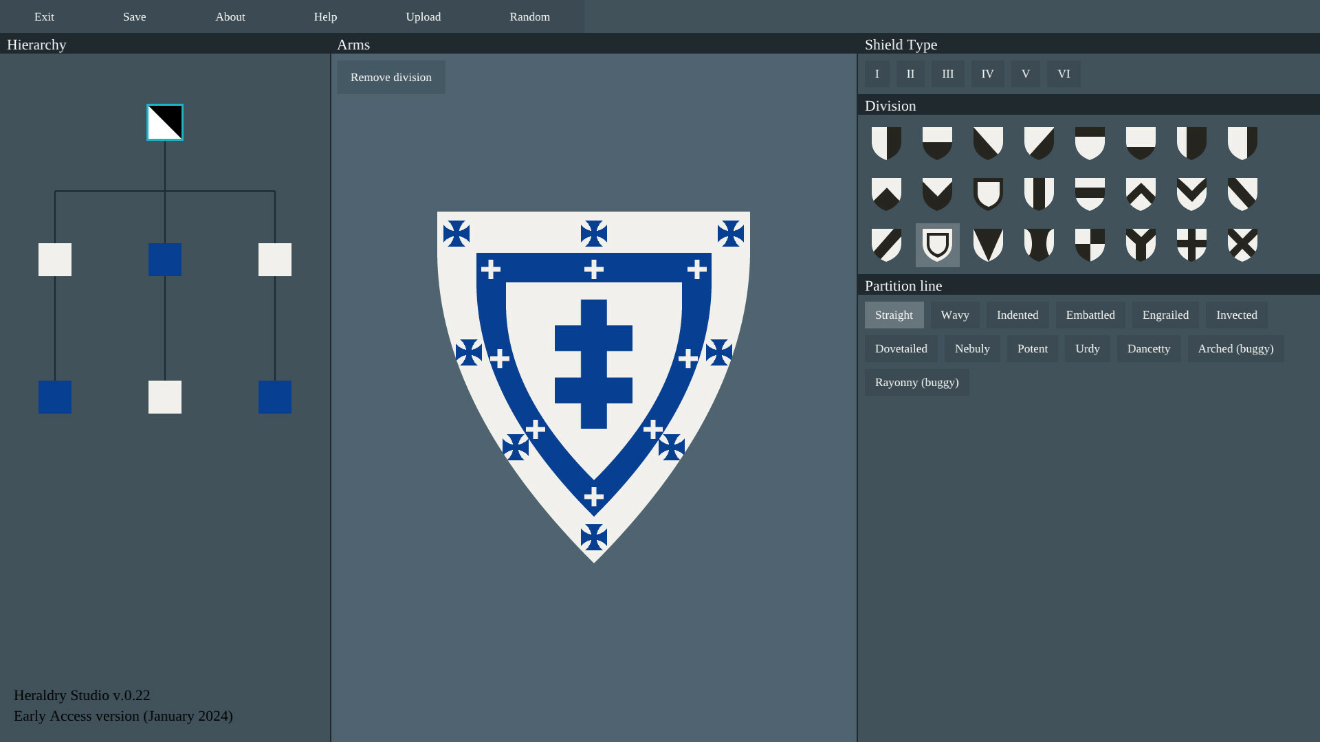Image resolution: width=1320 pixels, height=742 pixels.
Task: Select the Per Pale division icon
Action: coord(887,143)
